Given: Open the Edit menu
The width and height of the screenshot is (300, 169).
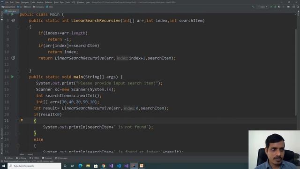Looking at the screenshot, I should (x=12, y=2).
